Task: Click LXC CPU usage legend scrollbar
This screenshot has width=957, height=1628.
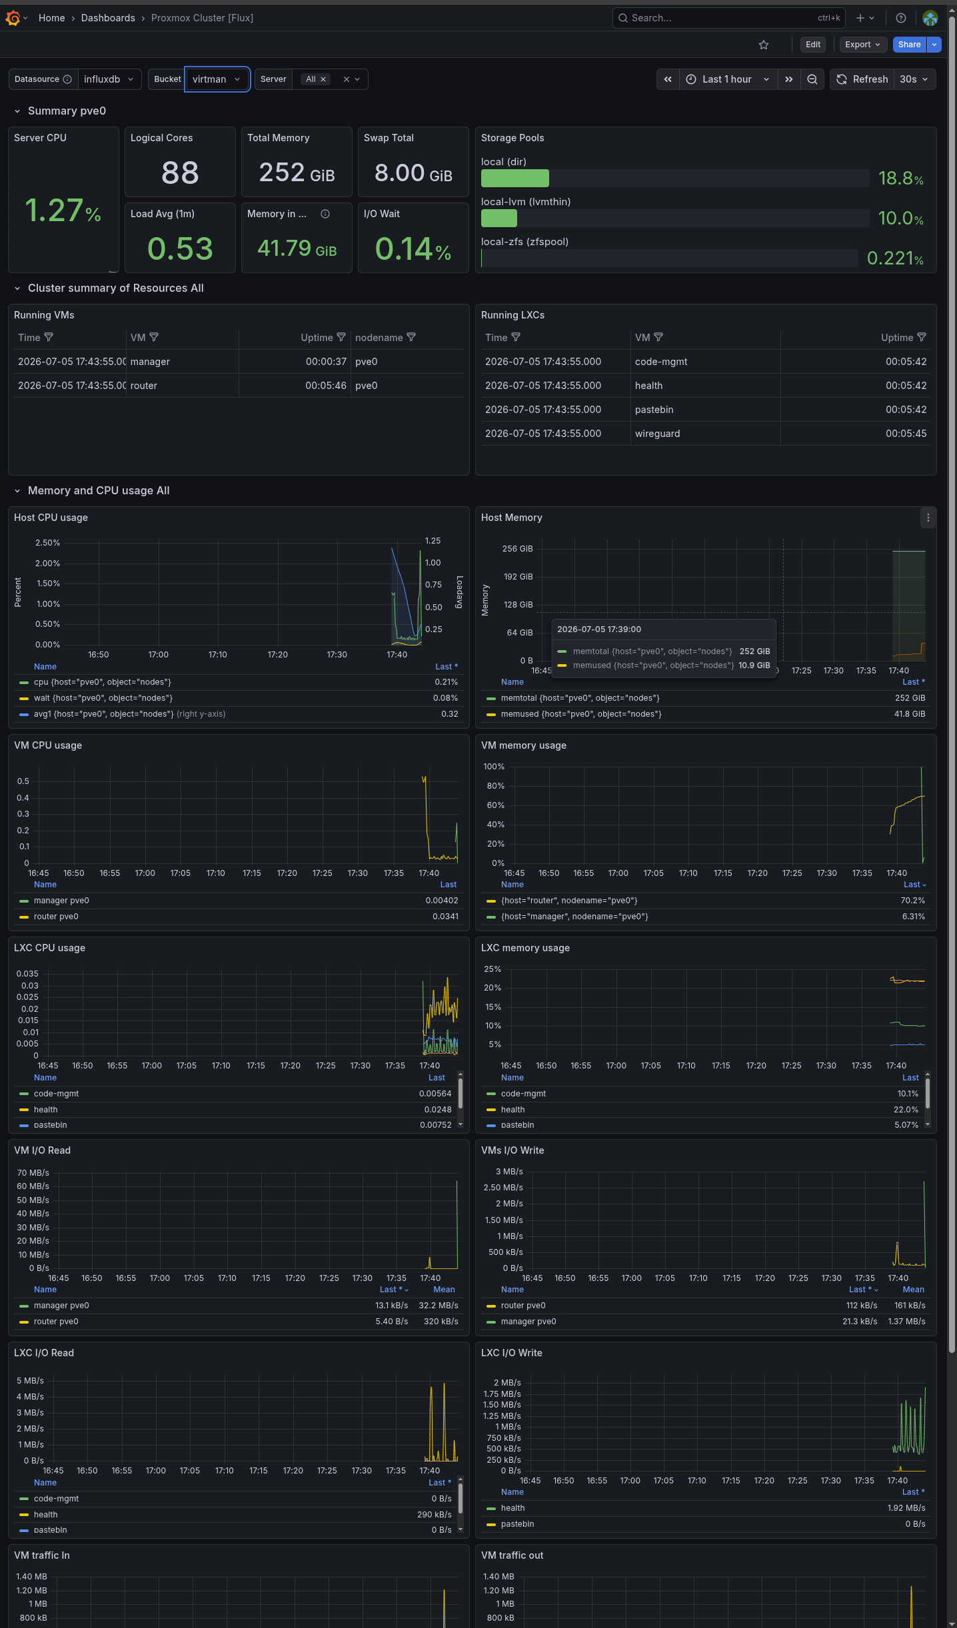Action: click(x=461, y=1093)
